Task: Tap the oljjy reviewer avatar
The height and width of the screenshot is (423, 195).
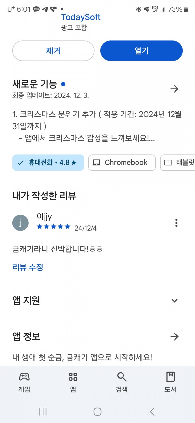Action: [20, 223]
